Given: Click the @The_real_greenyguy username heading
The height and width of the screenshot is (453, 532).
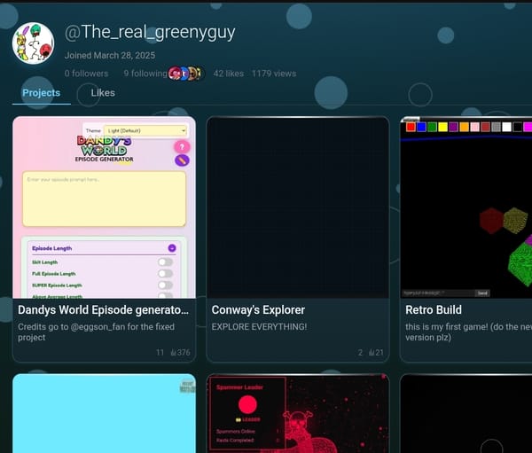Looking at the screenshot, I should [150, 33].
